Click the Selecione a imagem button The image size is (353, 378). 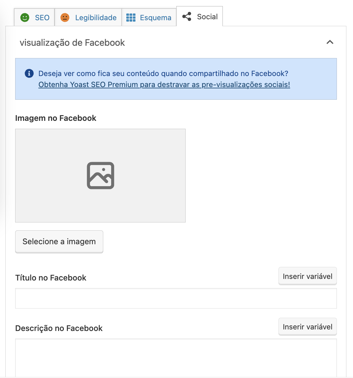[59, 242]
